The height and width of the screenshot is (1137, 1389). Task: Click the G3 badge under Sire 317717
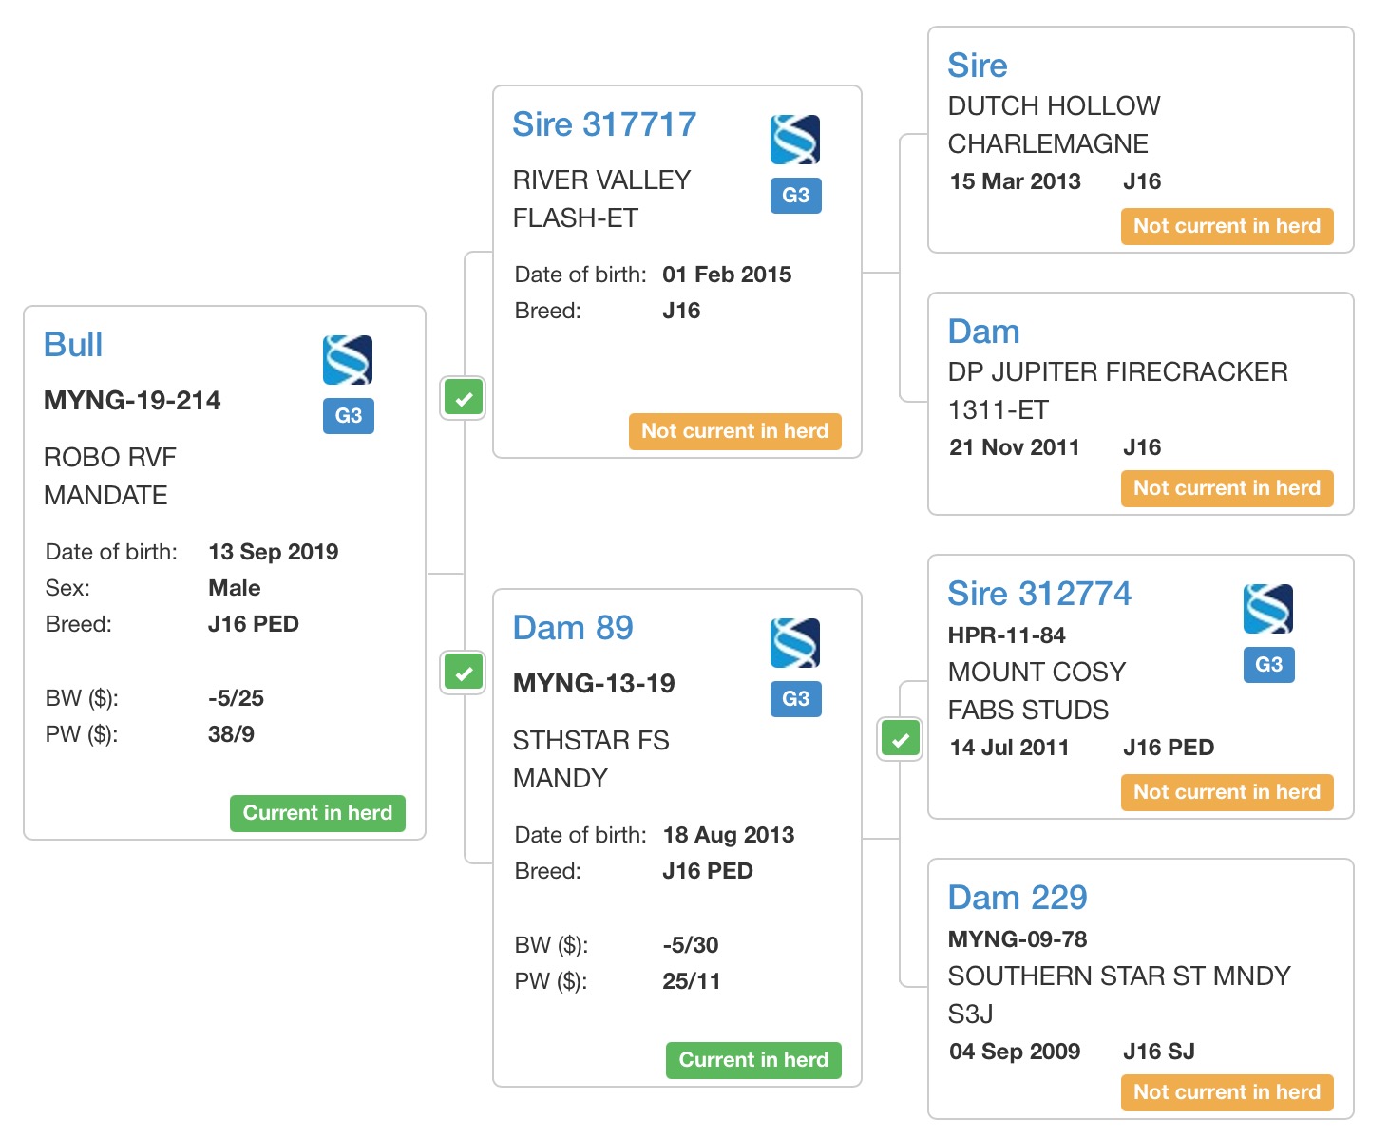pyautogui.click(x=795, y=196)
